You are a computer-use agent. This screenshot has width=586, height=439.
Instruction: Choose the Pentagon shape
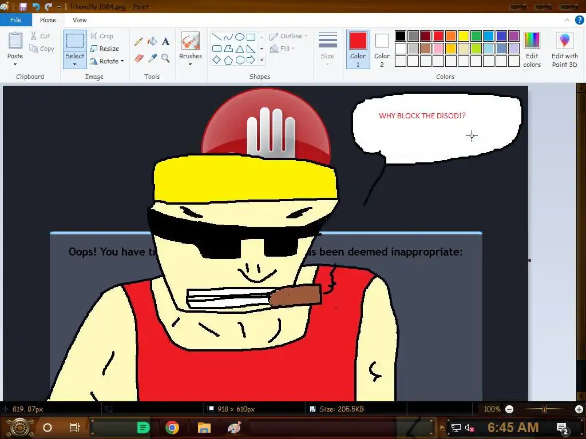click(x=228, y=59)
